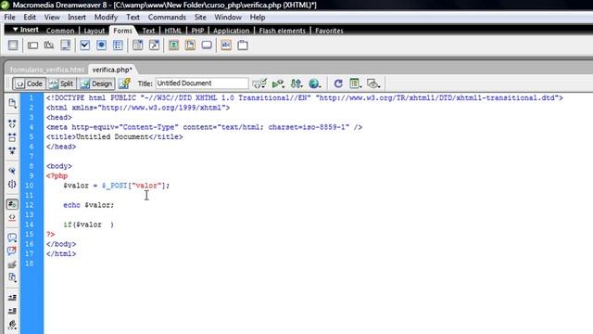
Task: Insert a Jump Menu form element
Action: pyautogui.click(x=155, y=45)
